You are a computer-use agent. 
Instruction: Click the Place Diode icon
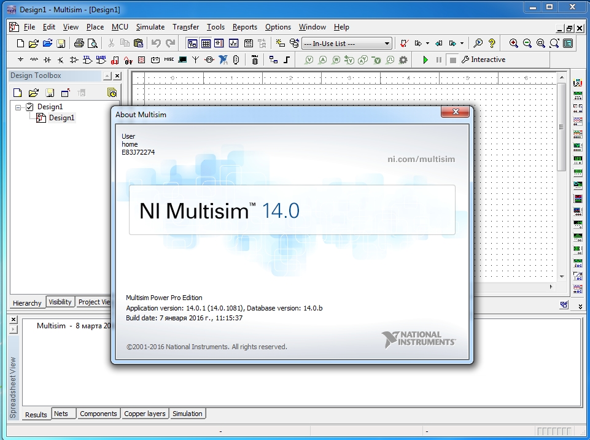(47, 60)
